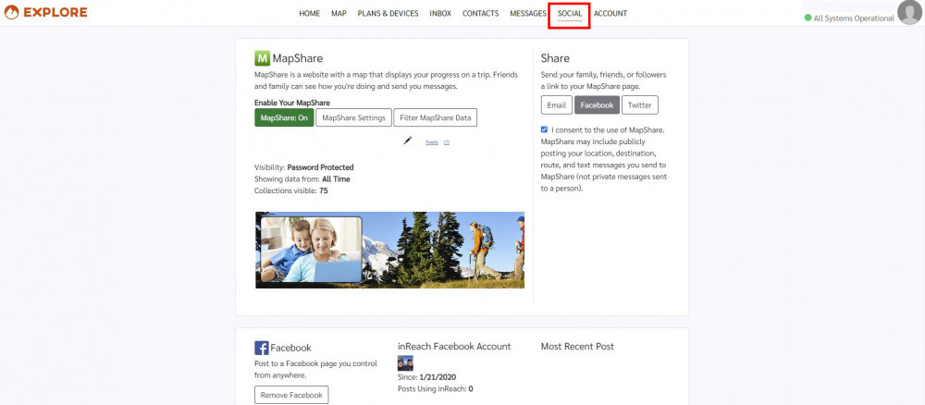The width and height of the screenshot is (925, 405).
Task: Click the Enable Your MapShare label
Action: pyautogui.click(x=292, y=103)
